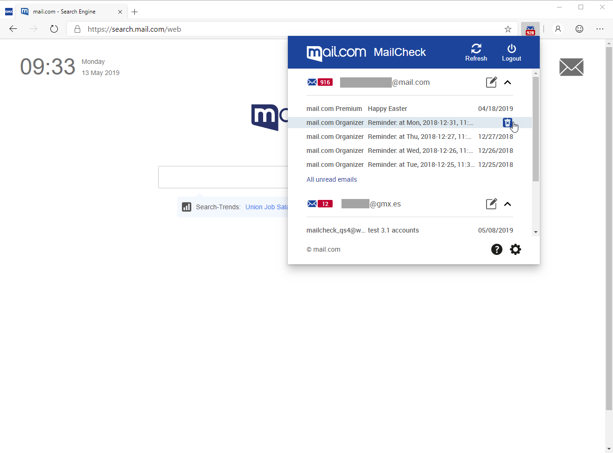Collapse the @gmx.es account section
Image resolution: width=613 pixels, height=453 pixels.
point(508,204)
